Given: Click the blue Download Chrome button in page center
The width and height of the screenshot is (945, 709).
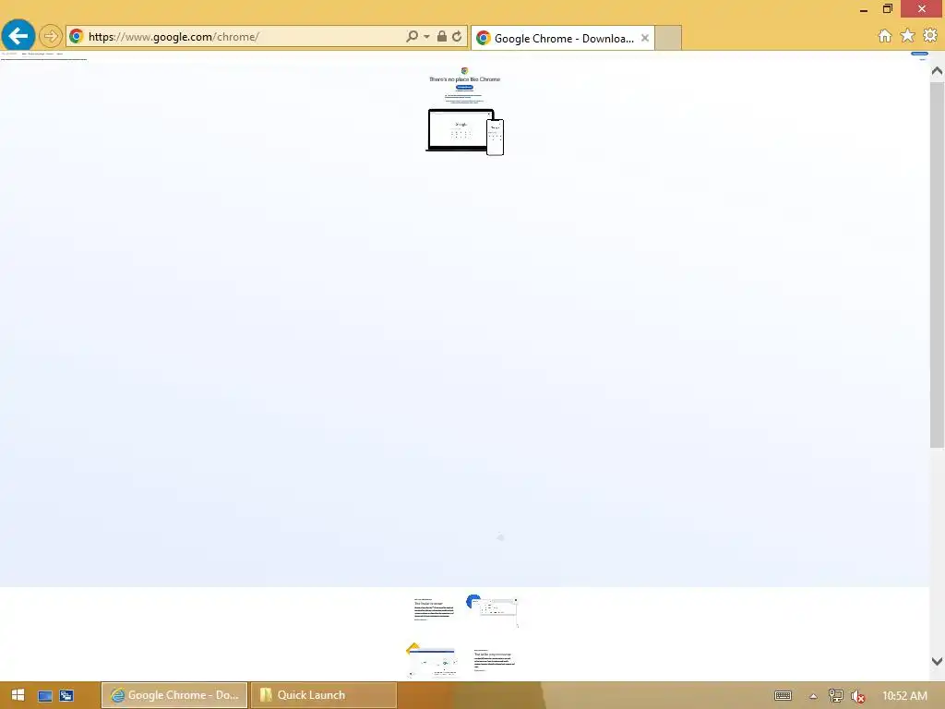Looking at the screenshot, I should coord(464,88).
